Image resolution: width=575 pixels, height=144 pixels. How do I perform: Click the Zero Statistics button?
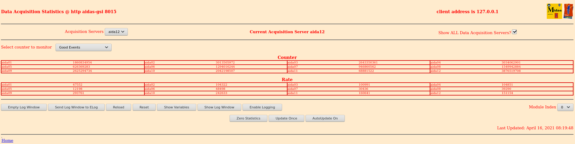[x=248, y=118]
